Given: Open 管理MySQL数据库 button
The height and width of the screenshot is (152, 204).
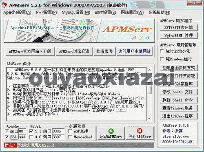Looking at the screenshot, I should 179,84.
